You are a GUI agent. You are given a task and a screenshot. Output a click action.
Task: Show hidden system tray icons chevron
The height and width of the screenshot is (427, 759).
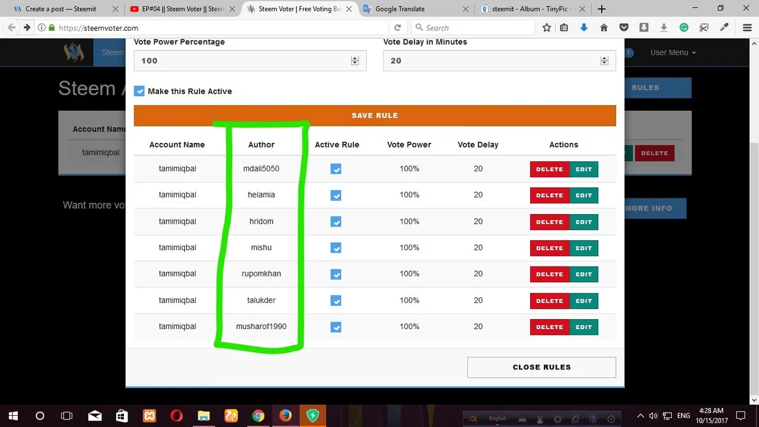point(640,416)
